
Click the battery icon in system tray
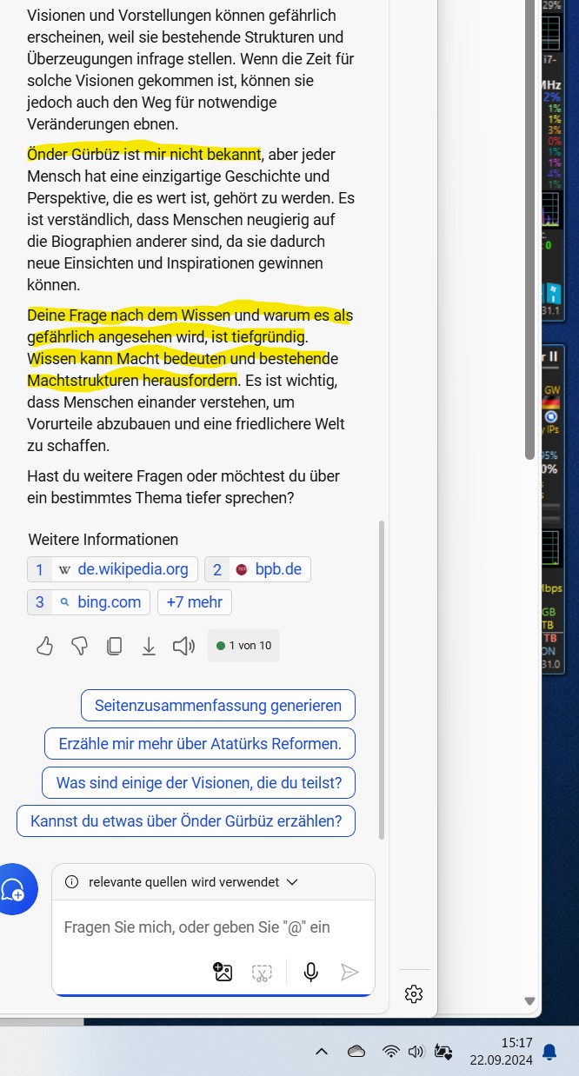coord(443,1052)
